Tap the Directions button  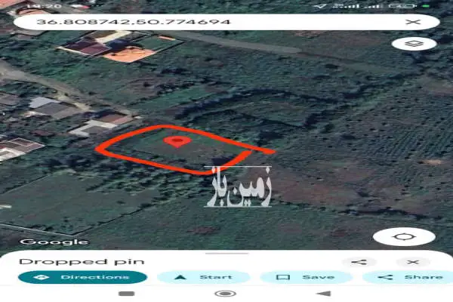pyautogui.click(x=82, y=277)
